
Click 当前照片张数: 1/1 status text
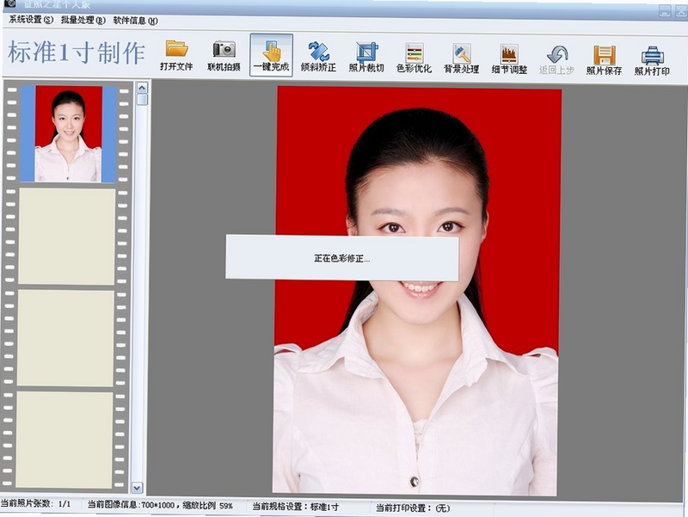[35, 504]
